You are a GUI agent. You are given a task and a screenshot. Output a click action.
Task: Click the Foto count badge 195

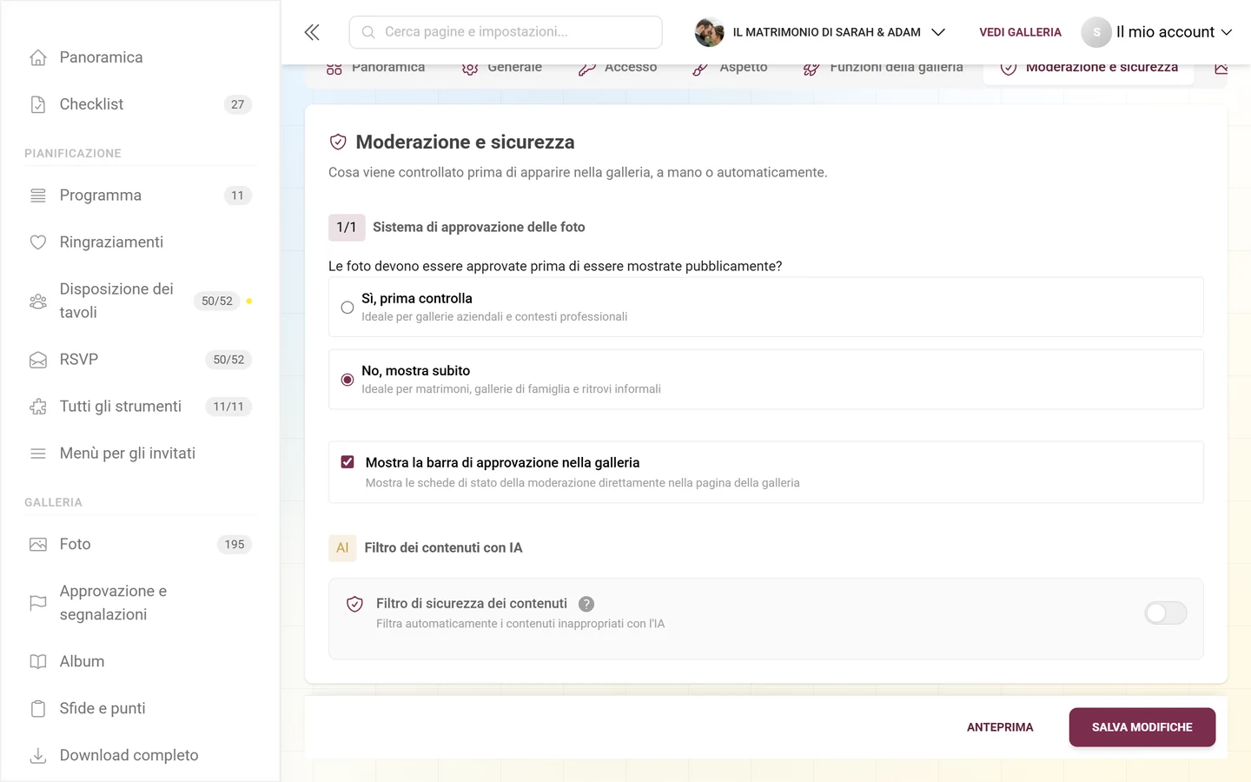point(235,545)
